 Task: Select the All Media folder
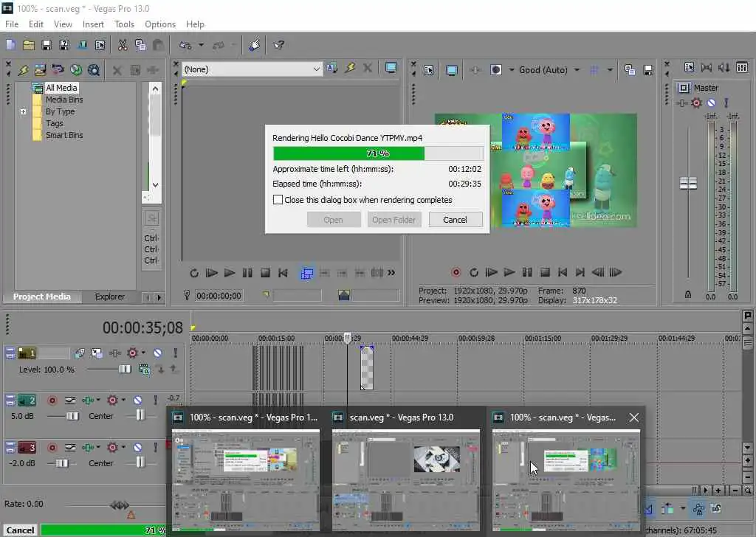(x=61, y=88)
